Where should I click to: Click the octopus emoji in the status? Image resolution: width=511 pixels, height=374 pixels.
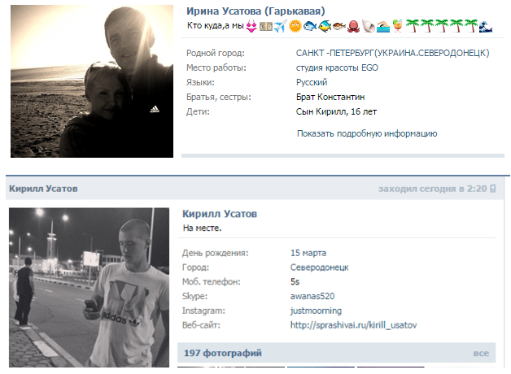pos(354,26)
